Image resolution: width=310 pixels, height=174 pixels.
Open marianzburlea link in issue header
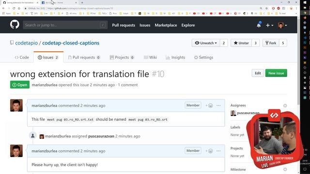pos(45,85)
